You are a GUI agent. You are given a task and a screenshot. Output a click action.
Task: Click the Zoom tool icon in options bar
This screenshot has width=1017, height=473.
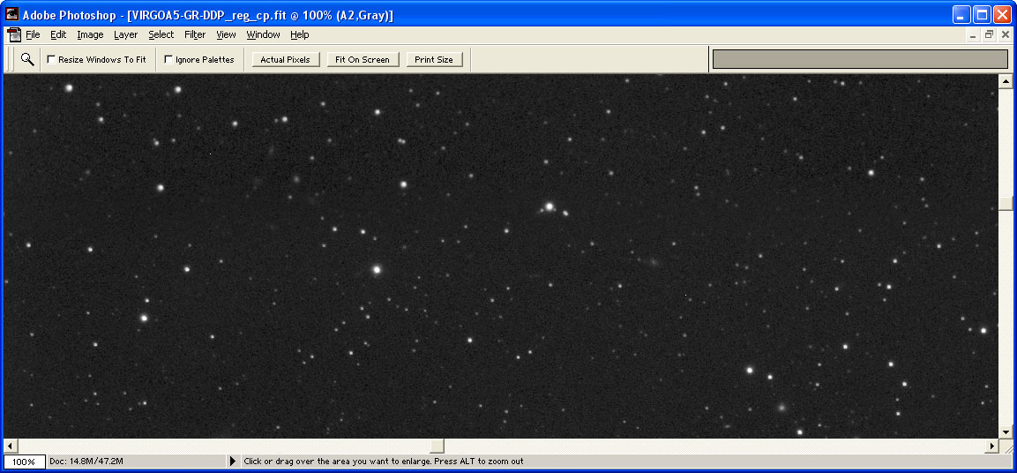point(27,59)
